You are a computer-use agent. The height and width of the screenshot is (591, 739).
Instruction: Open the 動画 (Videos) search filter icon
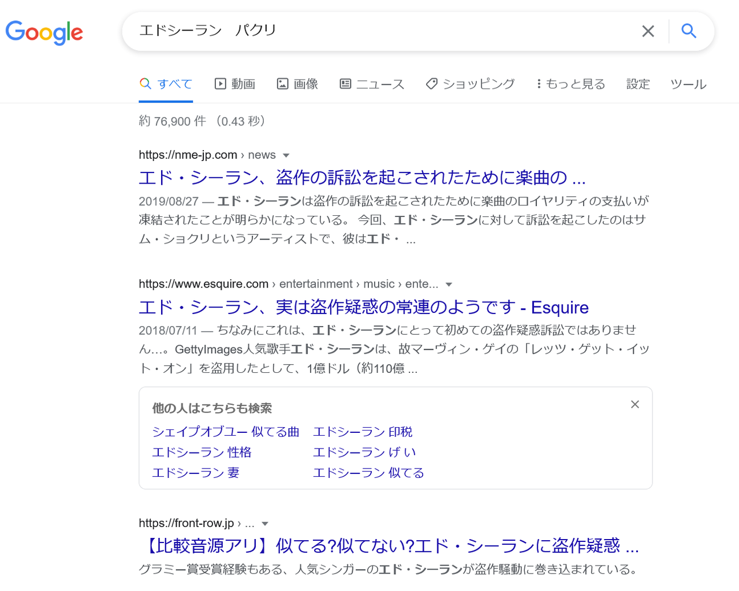pos(220,84)
